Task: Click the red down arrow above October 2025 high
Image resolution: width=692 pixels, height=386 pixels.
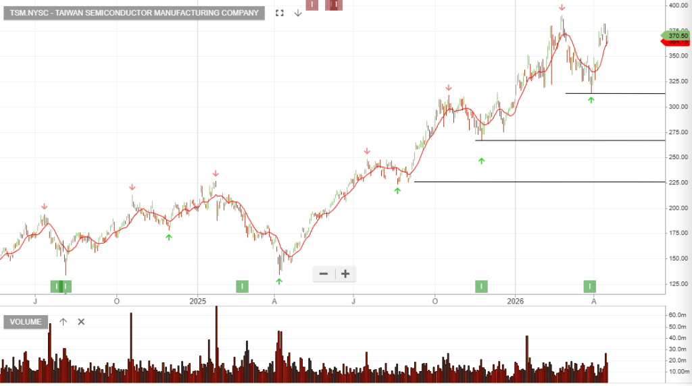Action: (x=449, y=88)
